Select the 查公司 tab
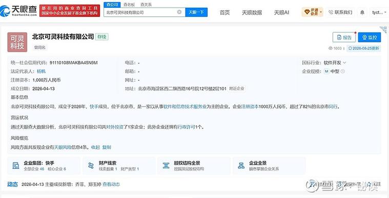The width and height of the screenshot is (389, 198). (x=112, y=5)
